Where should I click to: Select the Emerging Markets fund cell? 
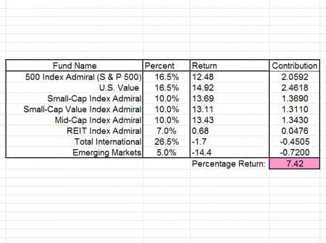pos(107,152)
